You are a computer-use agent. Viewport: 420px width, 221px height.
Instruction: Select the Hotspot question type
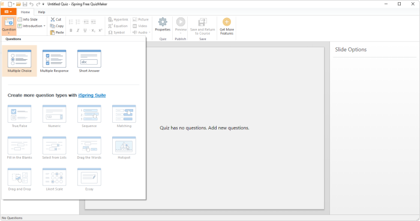[x=124, y=147]
